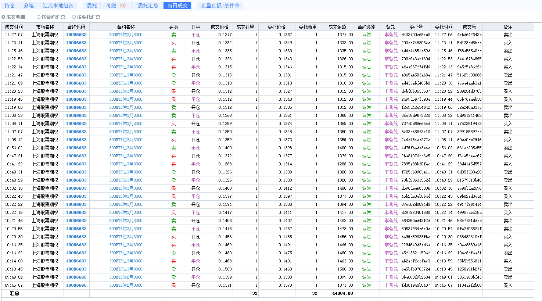
Task: Select the 当日成交 tab
Action: click(x=177, y=6)
